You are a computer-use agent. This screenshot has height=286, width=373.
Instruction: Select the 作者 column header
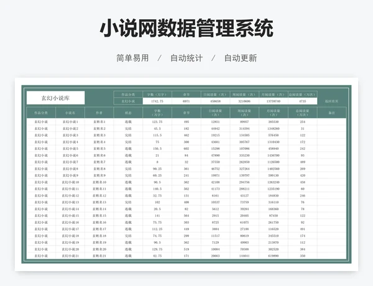(x=99, y=113)
